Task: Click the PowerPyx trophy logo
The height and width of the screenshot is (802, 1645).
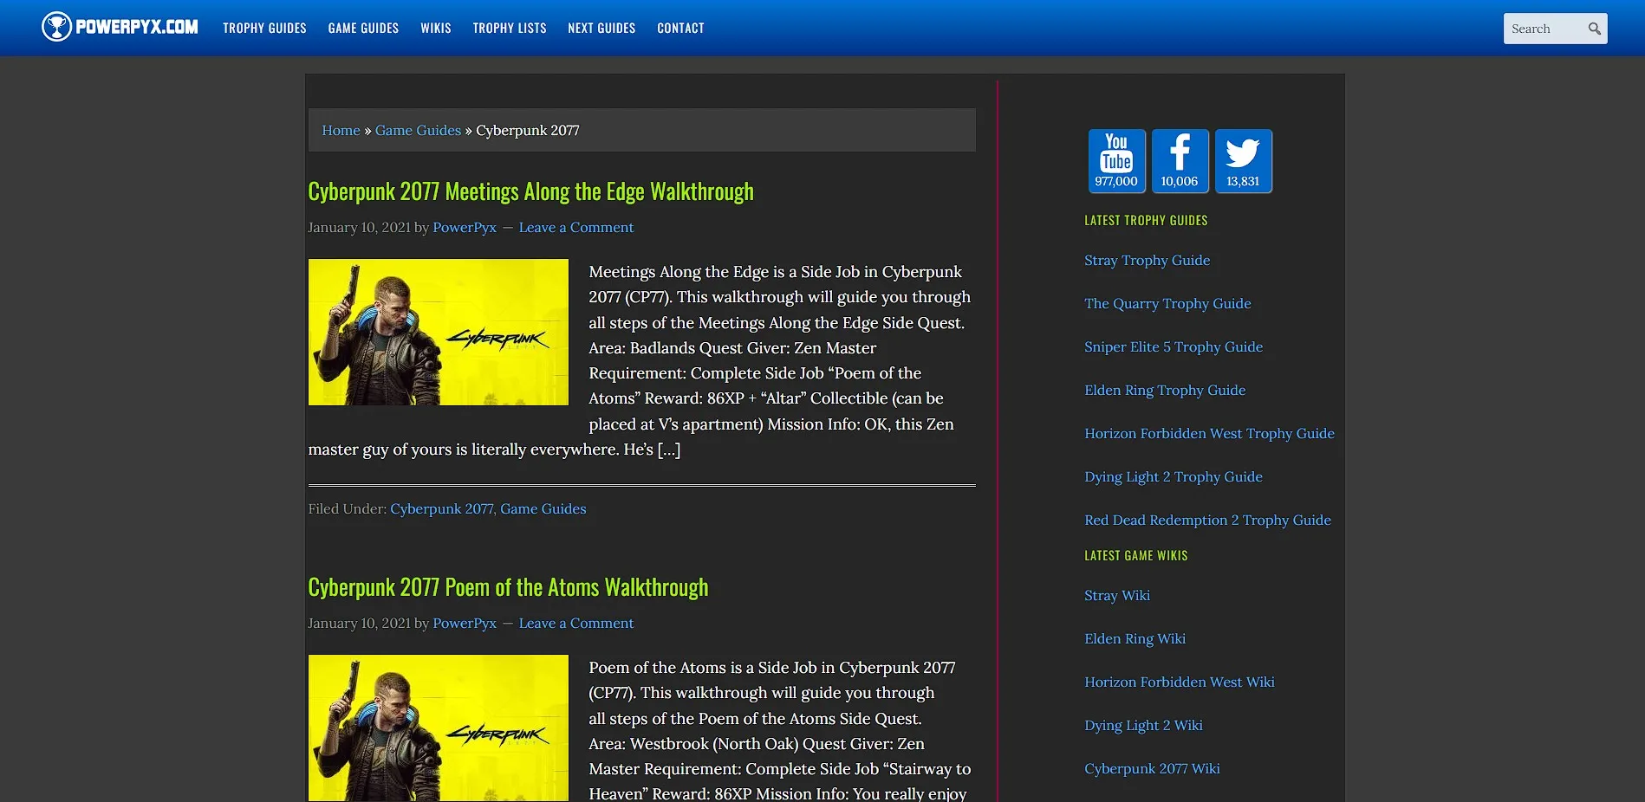Action: pos(56,27)
